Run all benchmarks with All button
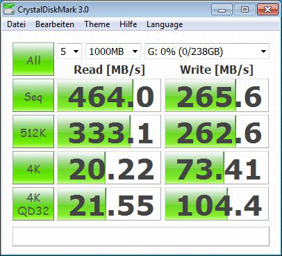Image resolution: width=282 pixels, height=256 pixels. 33,59
